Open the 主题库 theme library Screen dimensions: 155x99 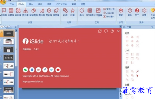pos(11,12)
